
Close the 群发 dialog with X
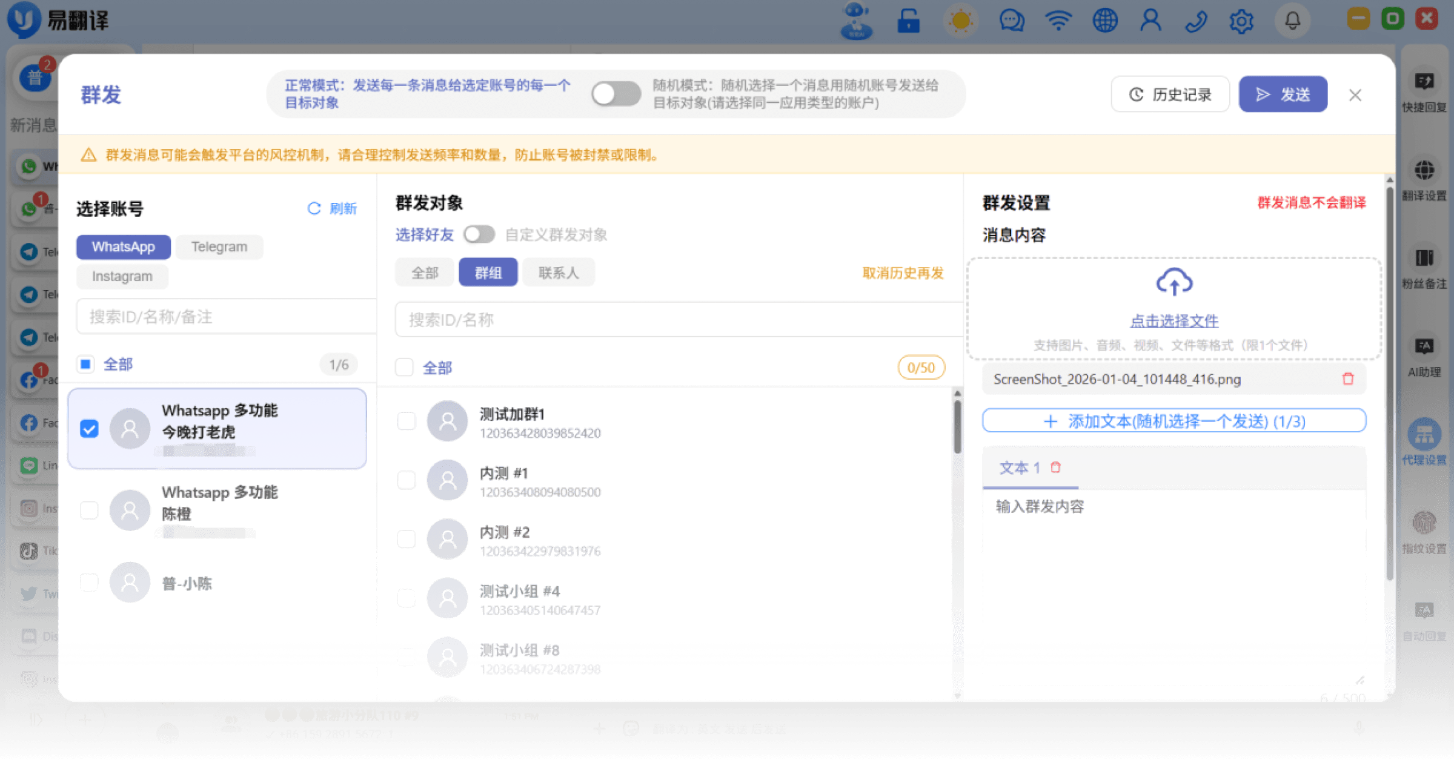(1355, 95)
